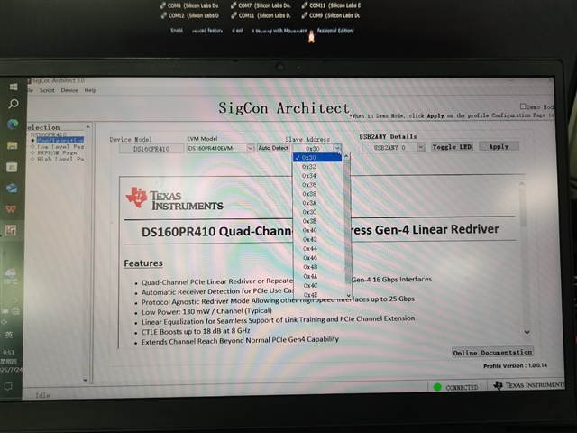The image size is (577, 433).
Task: Open the 9:51 clock and calendar
Action: (x=9, y=361)
